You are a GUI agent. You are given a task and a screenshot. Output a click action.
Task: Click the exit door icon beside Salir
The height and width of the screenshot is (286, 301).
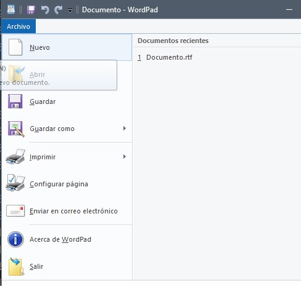pos(16,266)
